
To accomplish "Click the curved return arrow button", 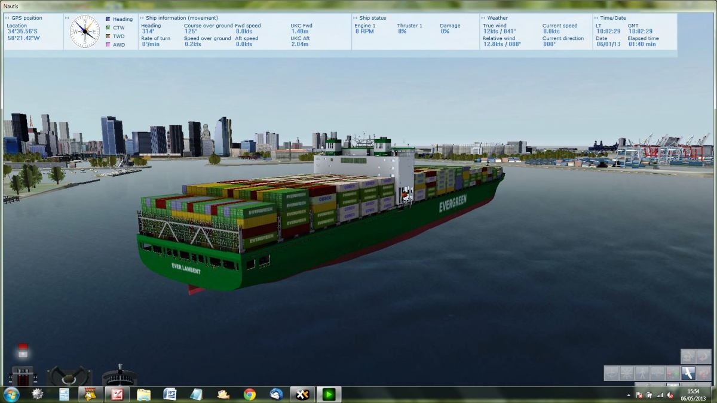I will pos(704,356).
